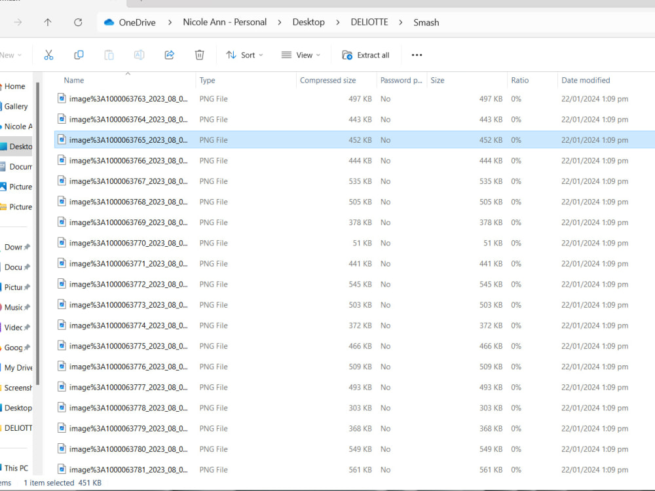Click the Copy icon in toolbar

79,55
